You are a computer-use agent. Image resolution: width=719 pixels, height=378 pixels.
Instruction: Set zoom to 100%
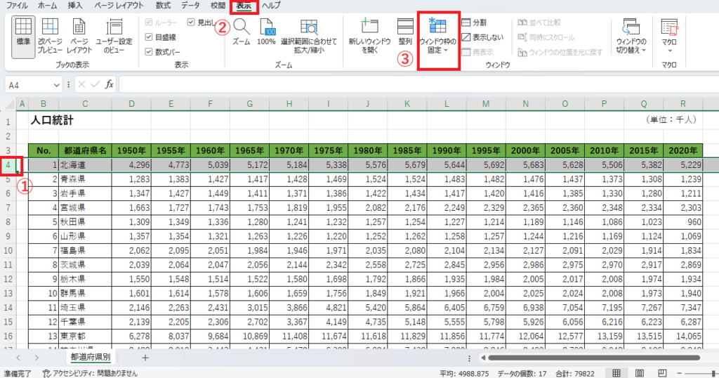coord(266,32)
